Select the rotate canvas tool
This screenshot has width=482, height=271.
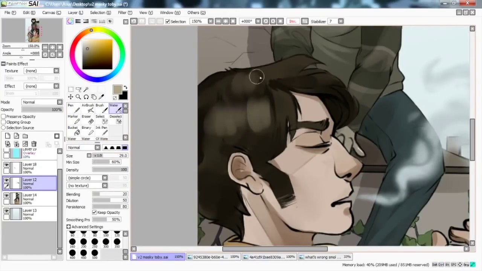coord(86,97)
